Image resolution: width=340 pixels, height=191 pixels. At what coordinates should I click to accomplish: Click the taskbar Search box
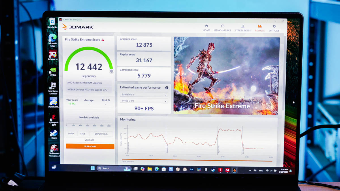(x=114, y=168)
